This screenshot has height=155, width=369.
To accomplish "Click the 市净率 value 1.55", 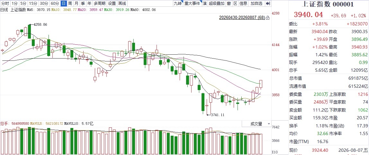I will coord(364,133).
